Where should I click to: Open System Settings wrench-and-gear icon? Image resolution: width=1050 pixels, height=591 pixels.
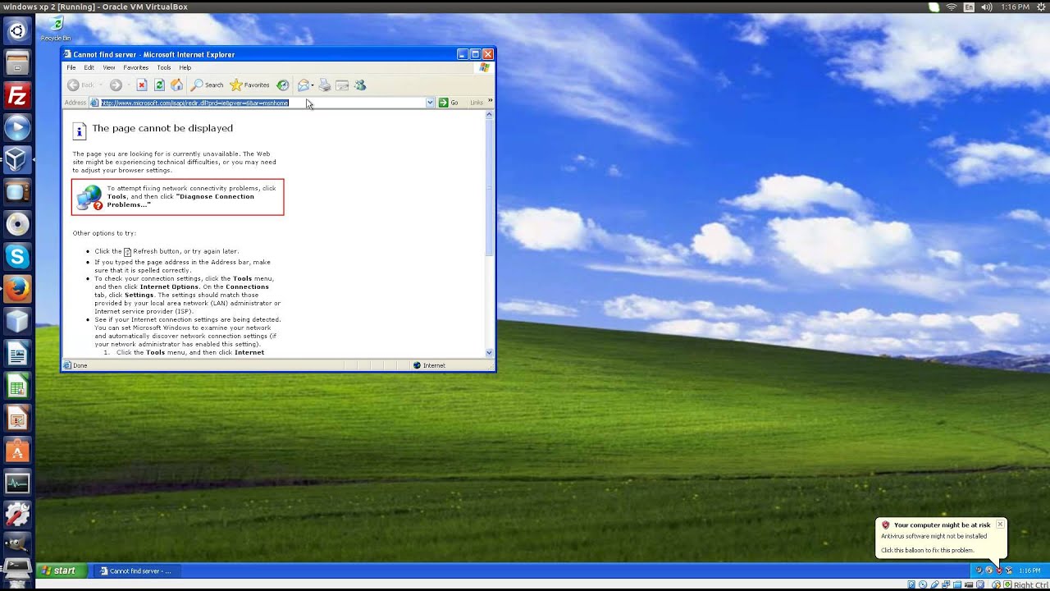pyautogui.click(x=17, y=515)
